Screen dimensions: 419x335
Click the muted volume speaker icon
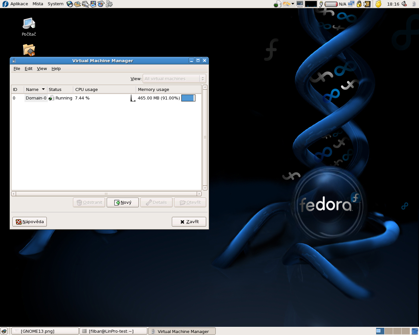coord(404,4)
